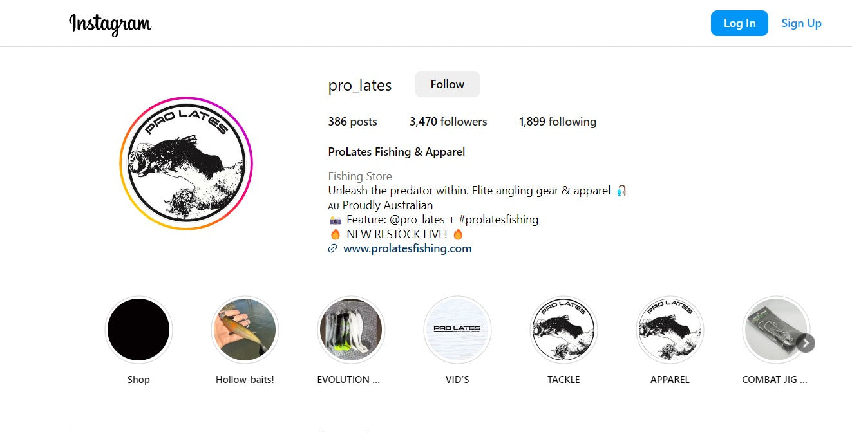
Task: Click the Instagram logo
Action: [x=110, y=24]
